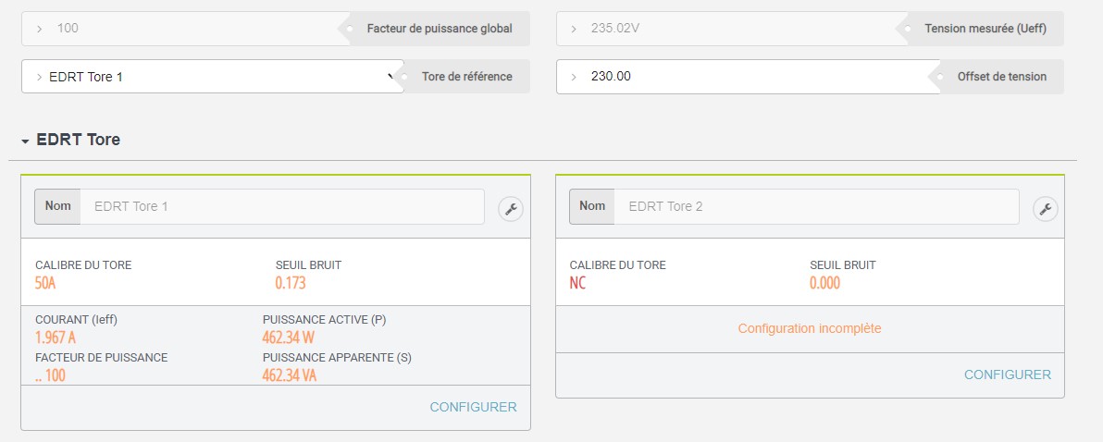1103x442 pixels.
Task: Click the Configuration incomplète message
Action: [x=809, y=328]
